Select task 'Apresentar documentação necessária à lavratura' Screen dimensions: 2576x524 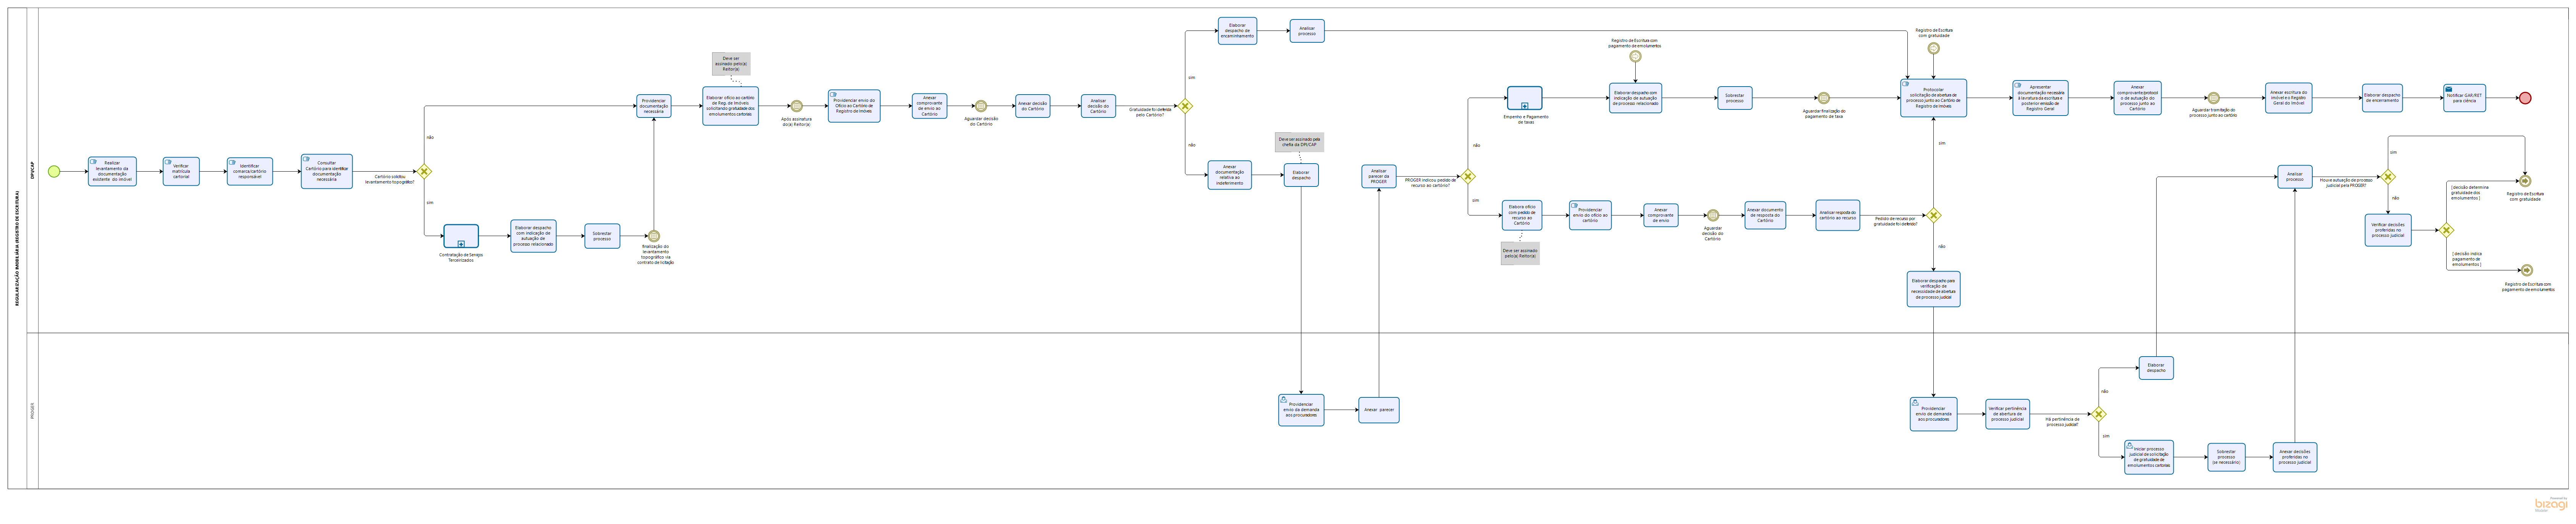pos(2040,98)
